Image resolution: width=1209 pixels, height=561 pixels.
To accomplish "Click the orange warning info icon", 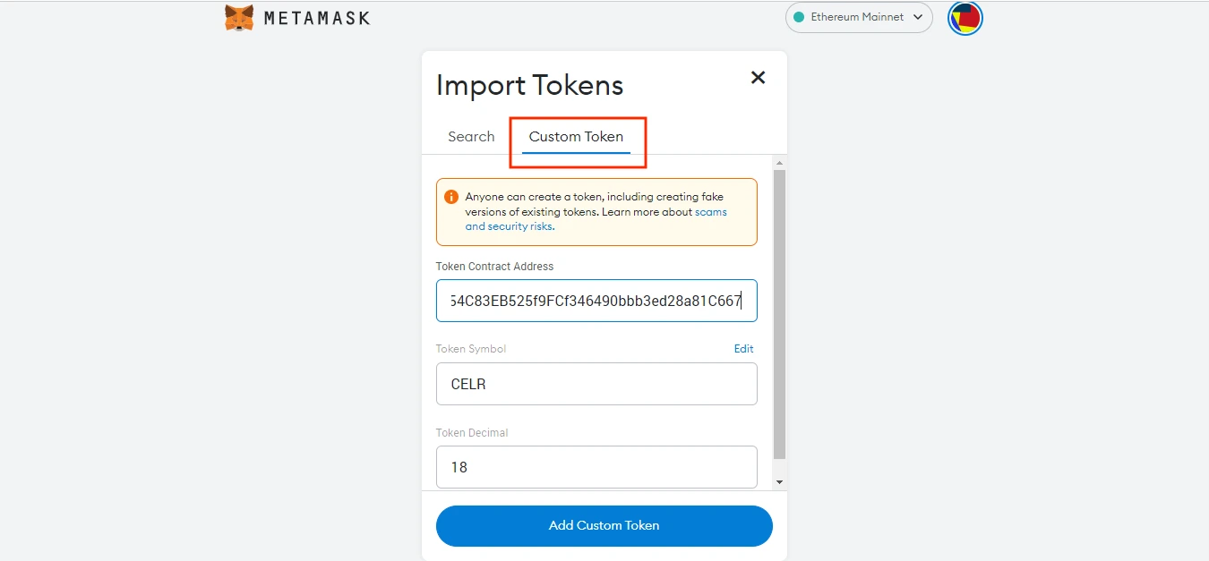I will pos(451,197).
